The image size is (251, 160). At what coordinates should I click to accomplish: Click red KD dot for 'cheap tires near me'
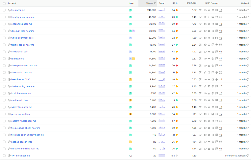[177, 24]
